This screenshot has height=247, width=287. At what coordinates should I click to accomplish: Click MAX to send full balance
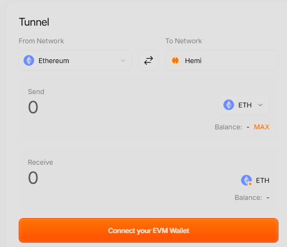click(x=261, y=127)
